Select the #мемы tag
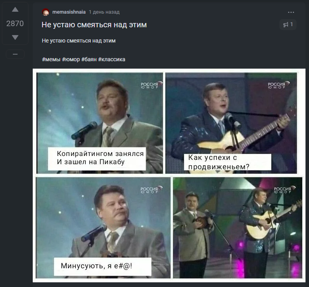 (51, 59)
